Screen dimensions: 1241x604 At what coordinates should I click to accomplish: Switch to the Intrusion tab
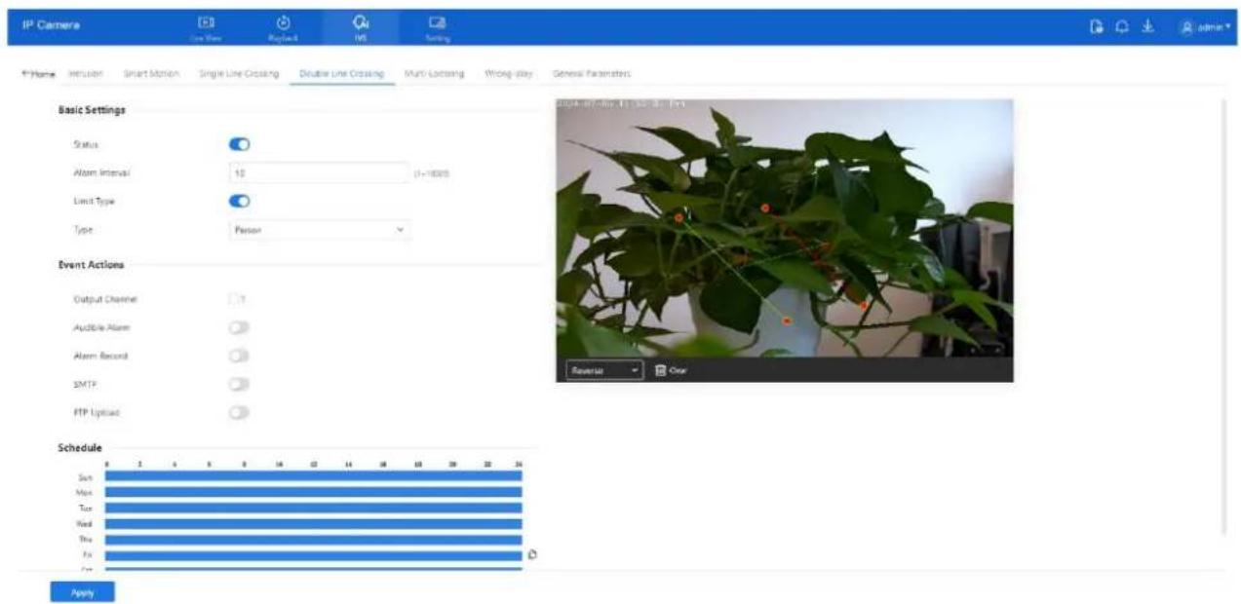tap(86, 74)
